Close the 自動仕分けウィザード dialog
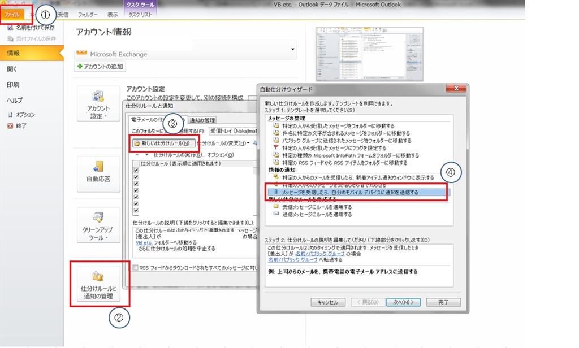 [x=456, y=88]
